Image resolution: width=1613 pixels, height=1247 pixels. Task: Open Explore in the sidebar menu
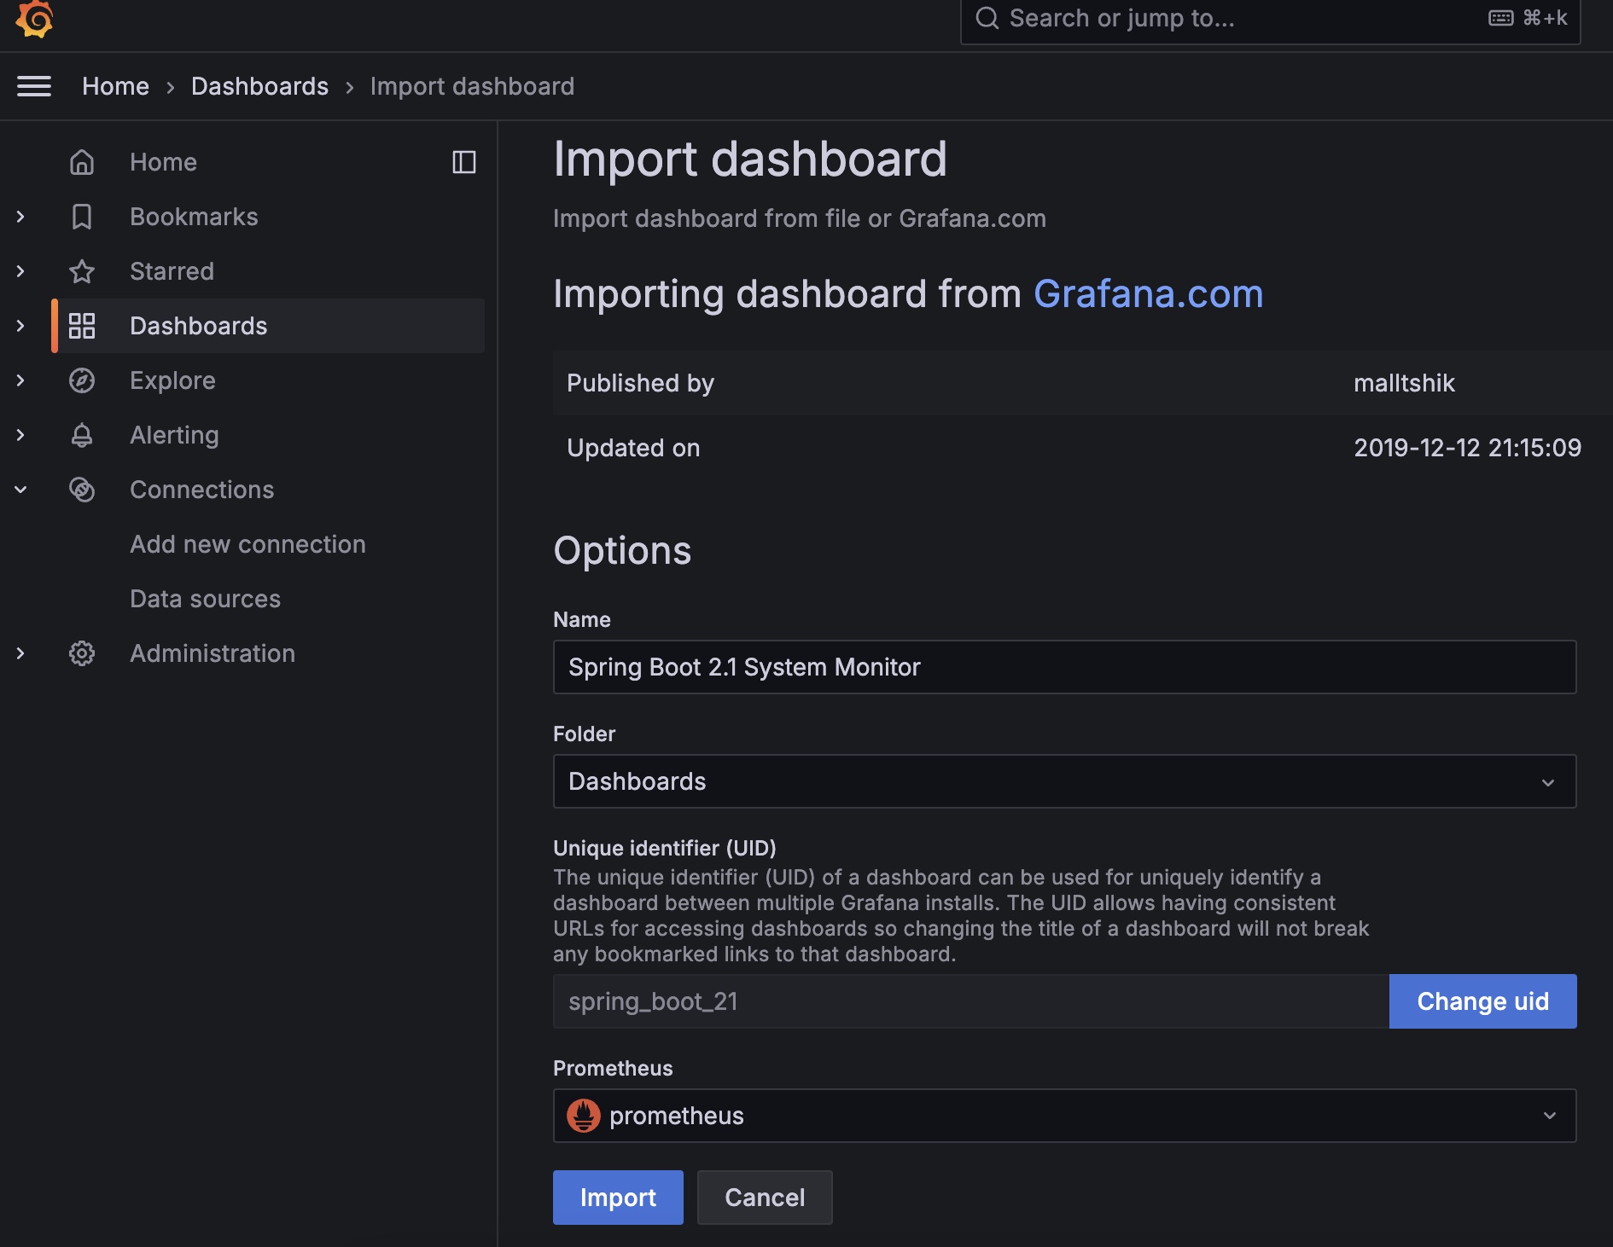172,380
